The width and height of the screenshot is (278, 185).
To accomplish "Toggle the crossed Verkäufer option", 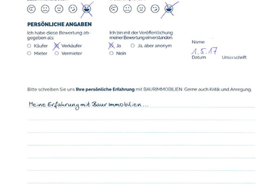I will pos(57,46).
